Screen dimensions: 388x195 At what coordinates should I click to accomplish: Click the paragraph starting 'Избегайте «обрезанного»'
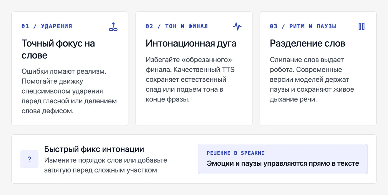click(x=190, y=79)
